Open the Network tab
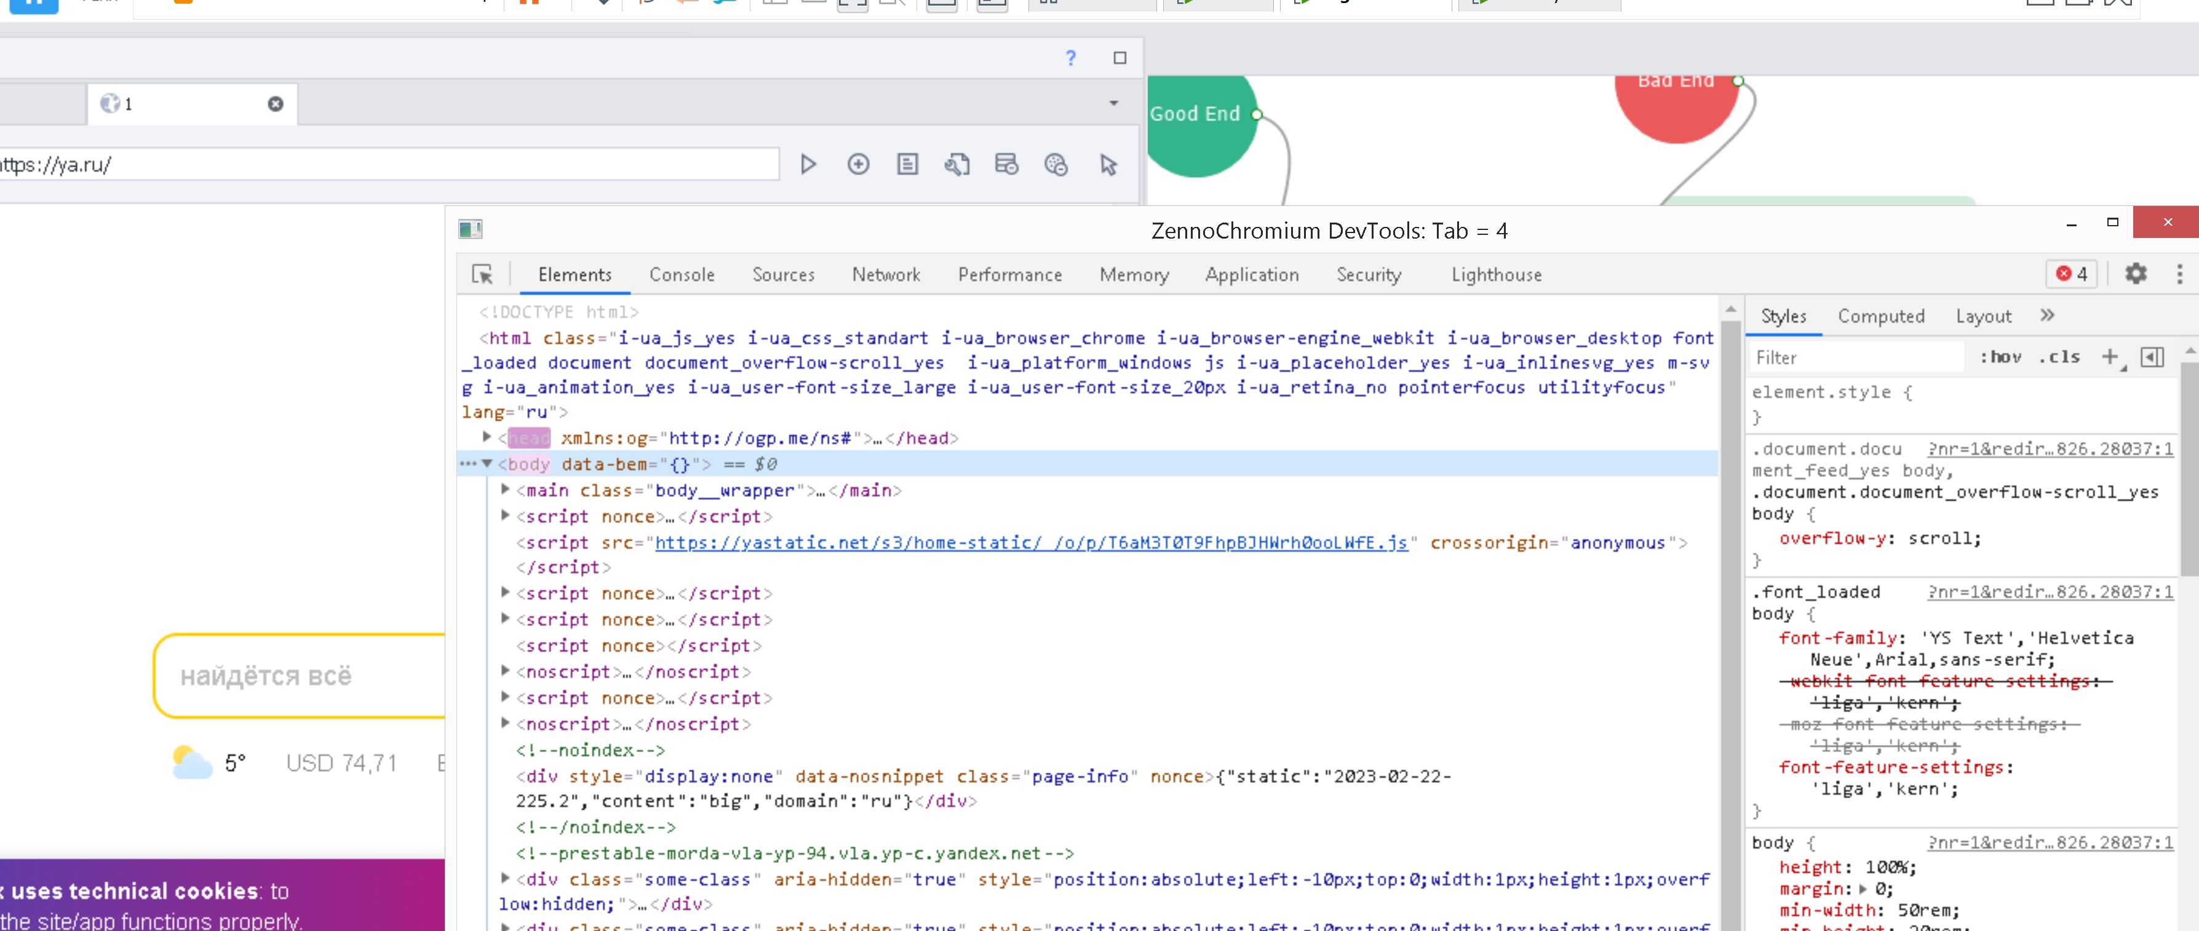2199x931 pixels. pyautogui.click(x=885, y=275)
